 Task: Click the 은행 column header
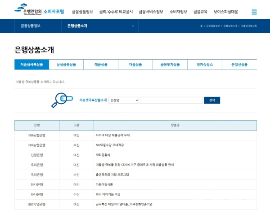click(x=37, y=125)
